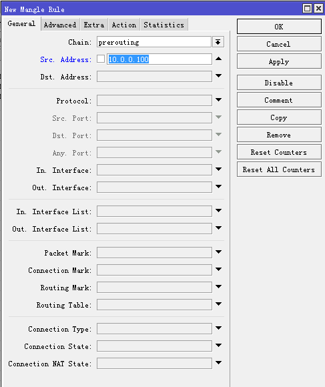Collapse the Src. Address field arrow
Viewport: 325px width, 387px height.
[218, 59]
